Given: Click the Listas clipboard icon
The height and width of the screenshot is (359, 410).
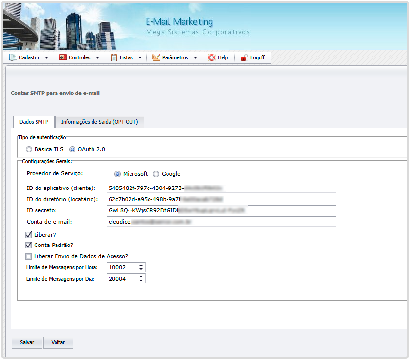Looking at the screenshot, I should tap(114, 57).
